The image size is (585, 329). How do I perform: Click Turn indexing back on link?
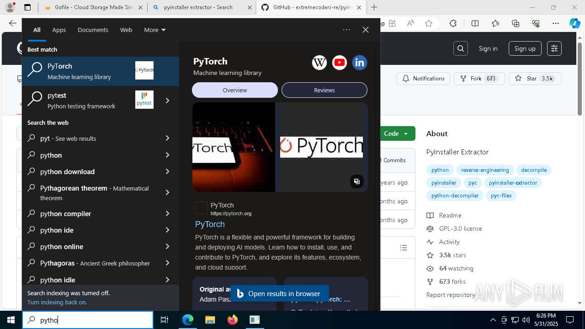click(57, 302)
